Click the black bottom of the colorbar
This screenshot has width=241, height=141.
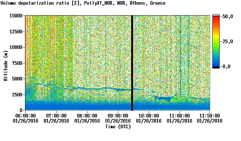(216, 67)
